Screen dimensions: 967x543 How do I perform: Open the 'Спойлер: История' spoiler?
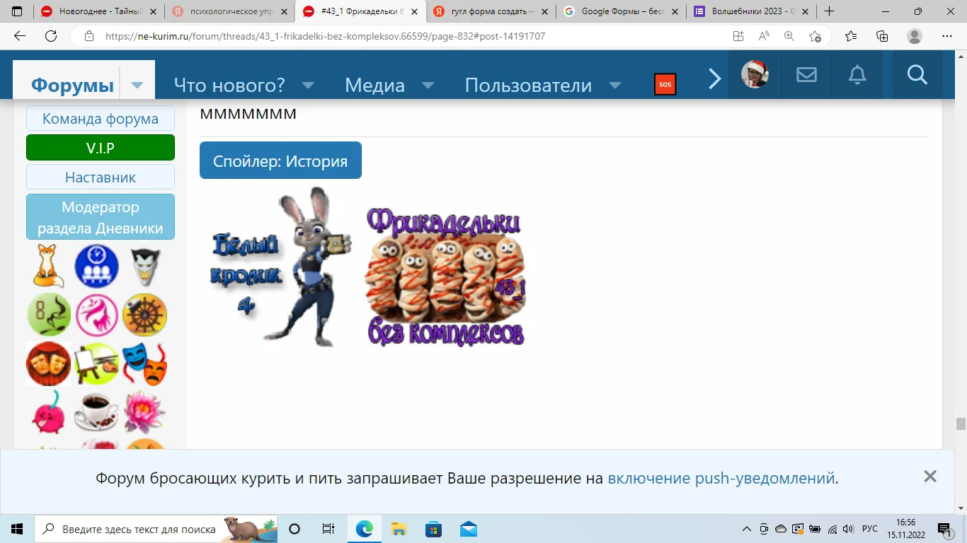(280, 160)
